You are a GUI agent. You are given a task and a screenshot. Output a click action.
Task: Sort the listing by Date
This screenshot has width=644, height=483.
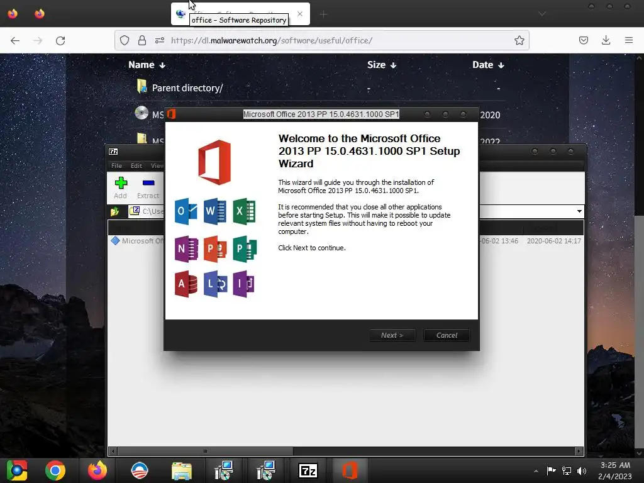pos(488,65)
